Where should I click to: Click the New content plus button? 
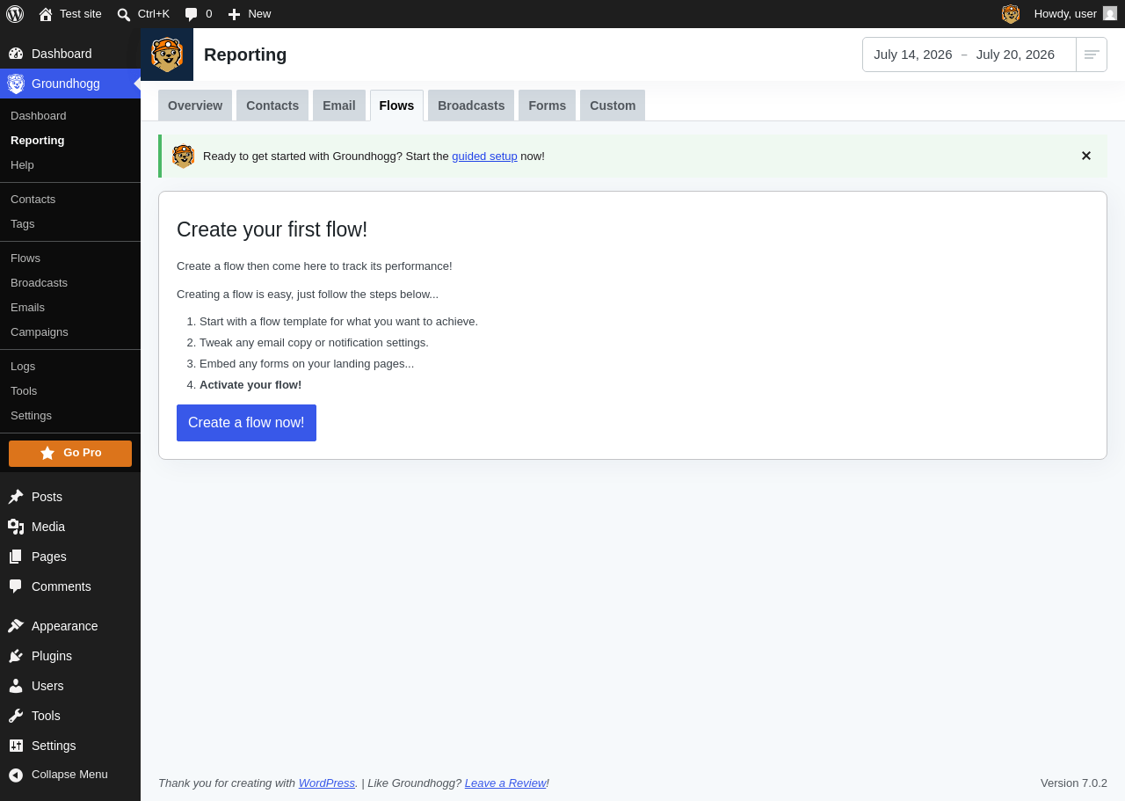click(x=250, y=14)
